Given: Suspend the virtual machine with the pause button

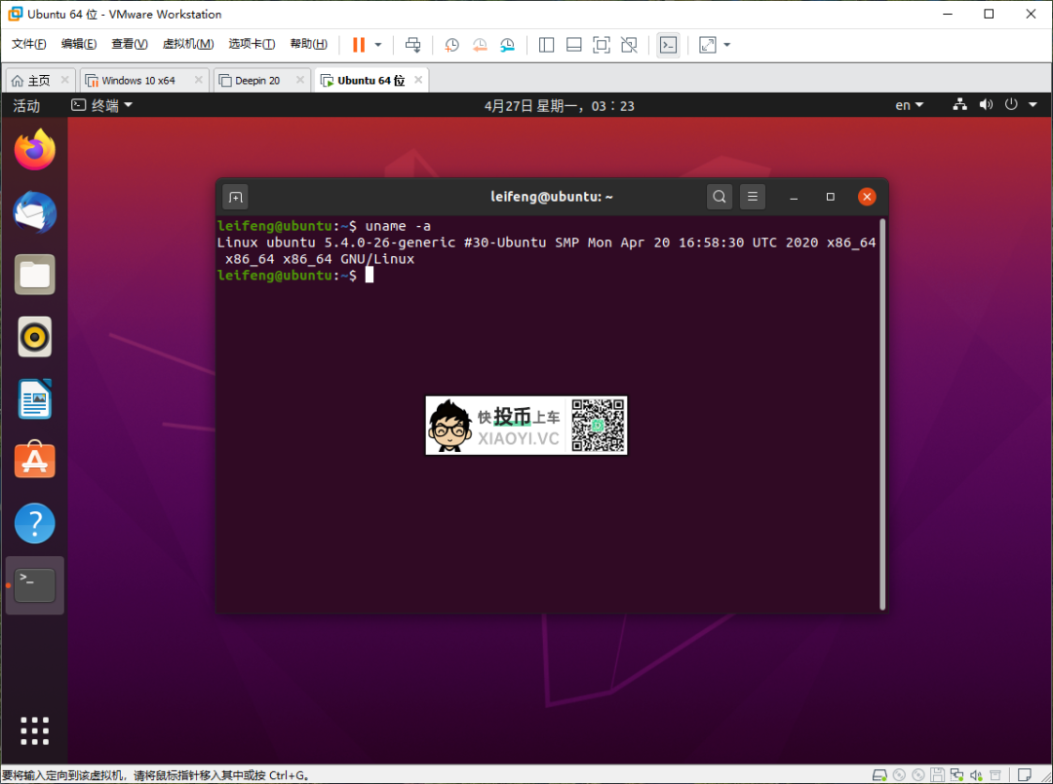Looking at the screenshot, I should click(x=359, y=45).
